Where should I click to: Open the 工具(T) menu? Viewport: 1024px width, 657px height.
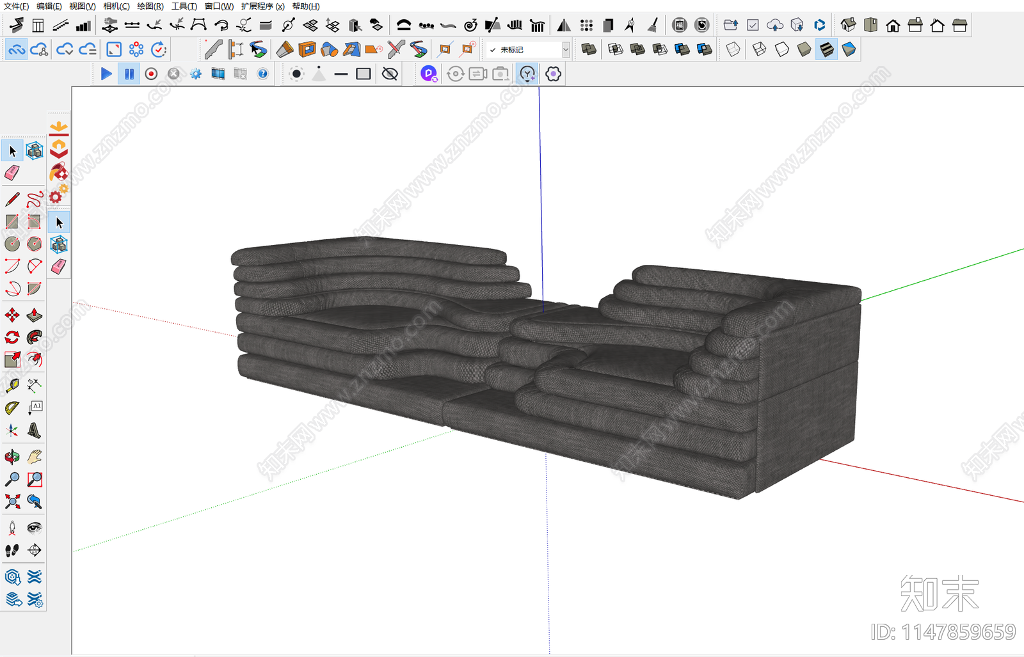(184, 6)
